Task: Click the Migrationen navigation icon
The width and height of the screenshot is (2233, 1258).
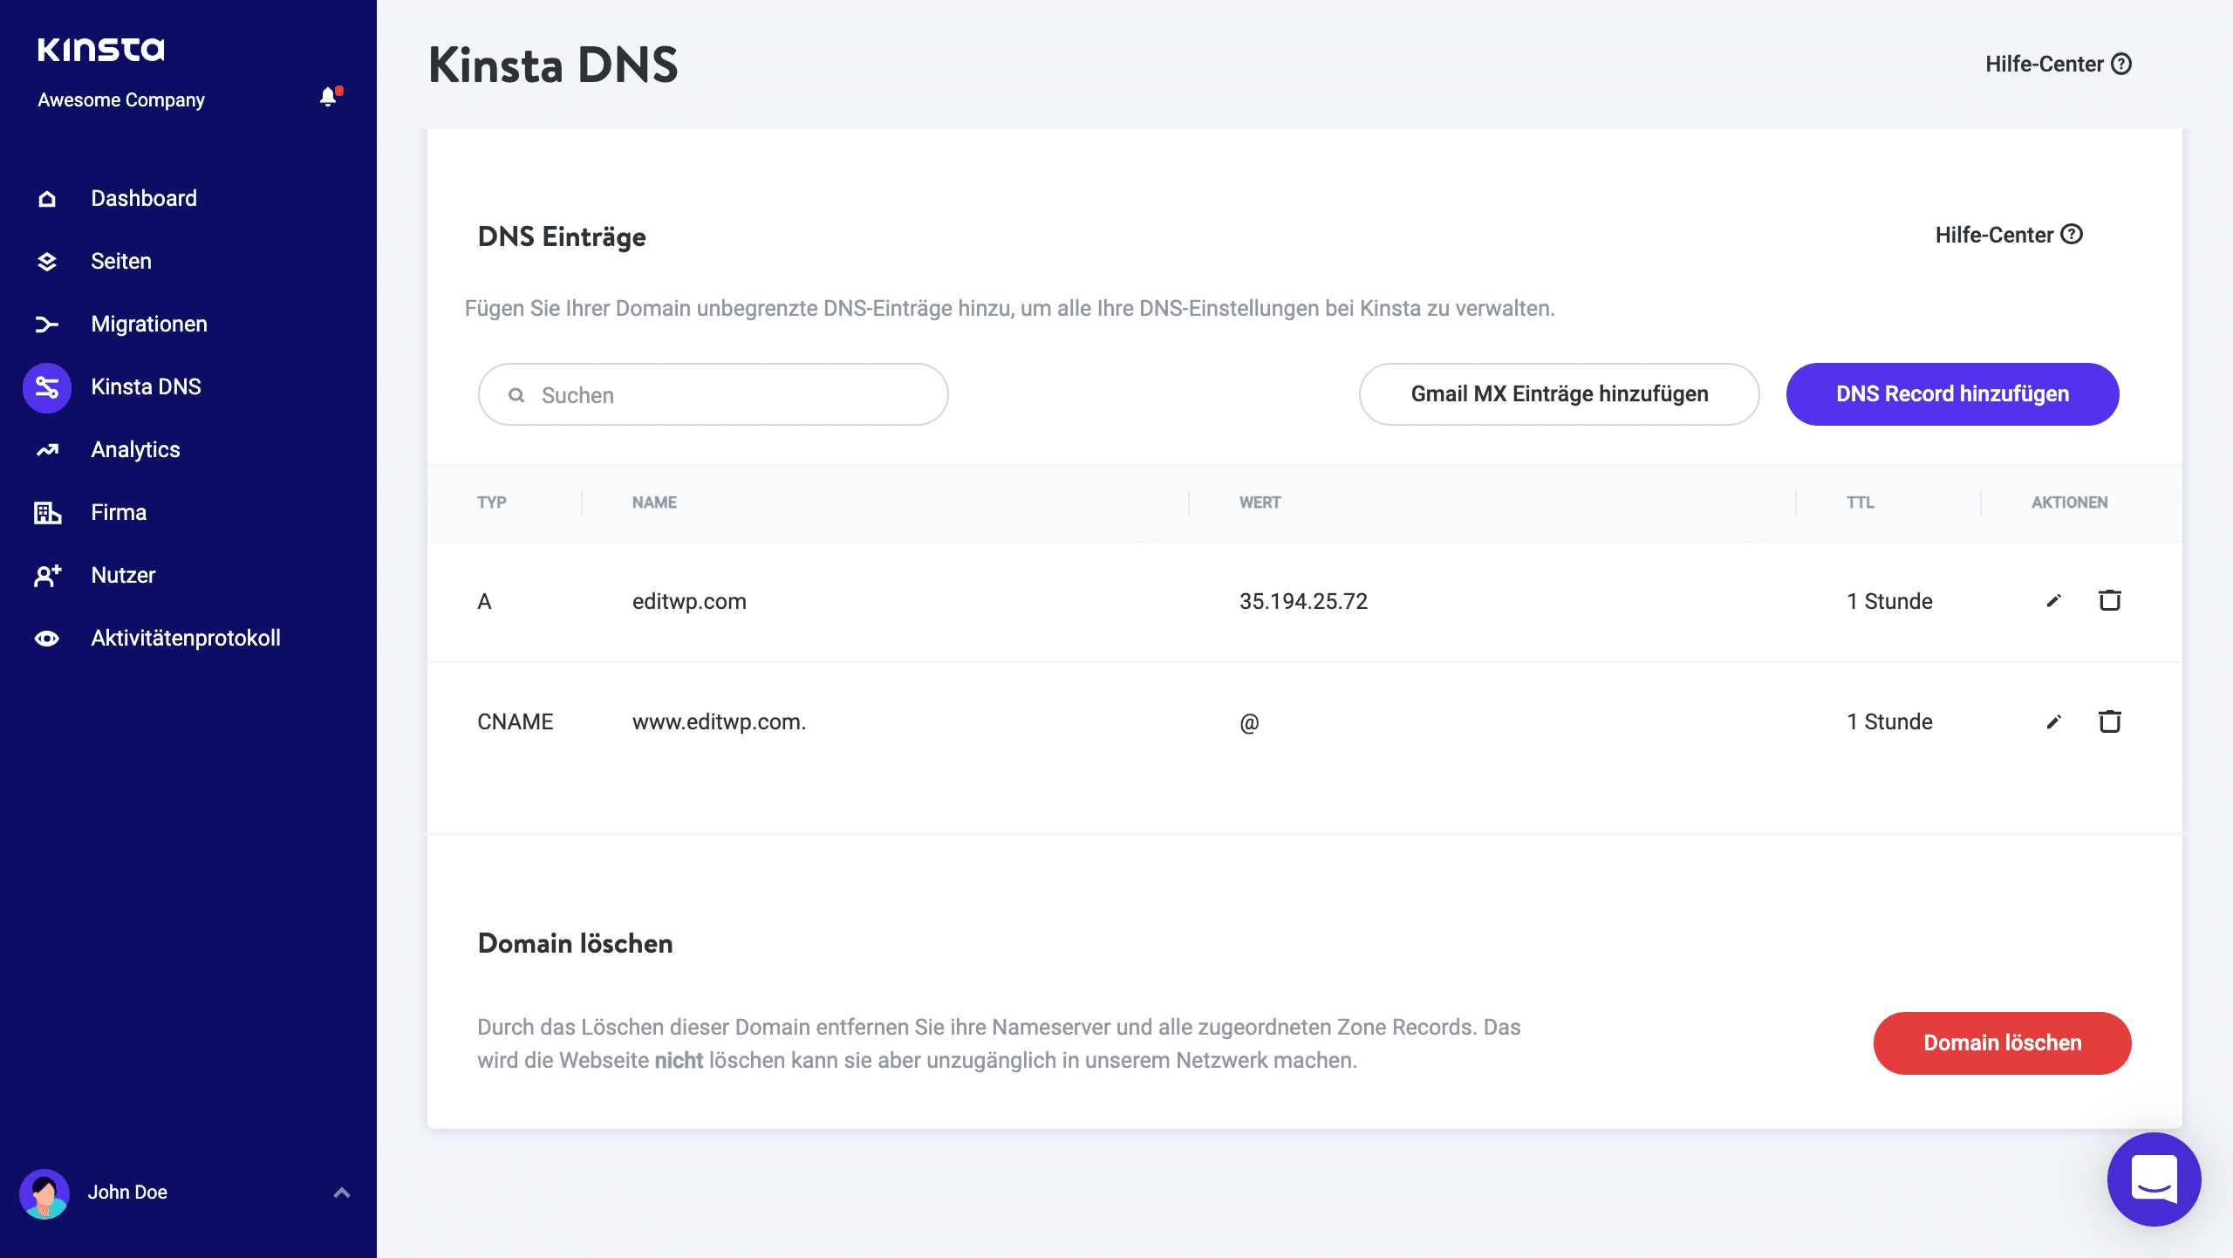Action: 44,324
